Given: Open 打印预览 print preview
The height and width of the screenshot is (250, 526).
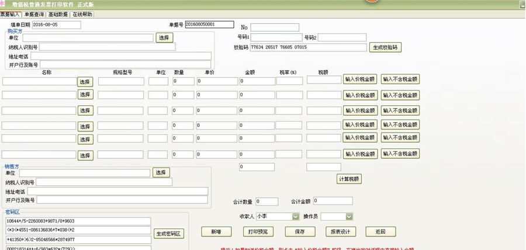Looking at the screenshot, I should (258, 232).
